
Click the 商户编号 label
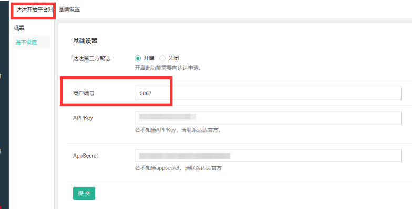pos(84,93)
